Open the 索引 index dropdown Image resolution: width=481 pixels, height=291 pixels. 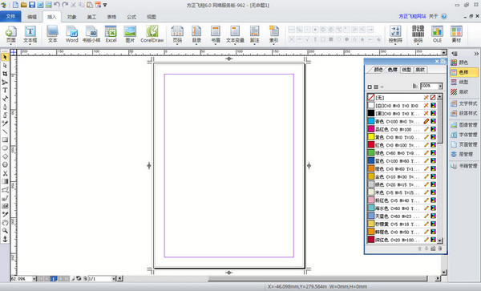(x=273, y=44)
